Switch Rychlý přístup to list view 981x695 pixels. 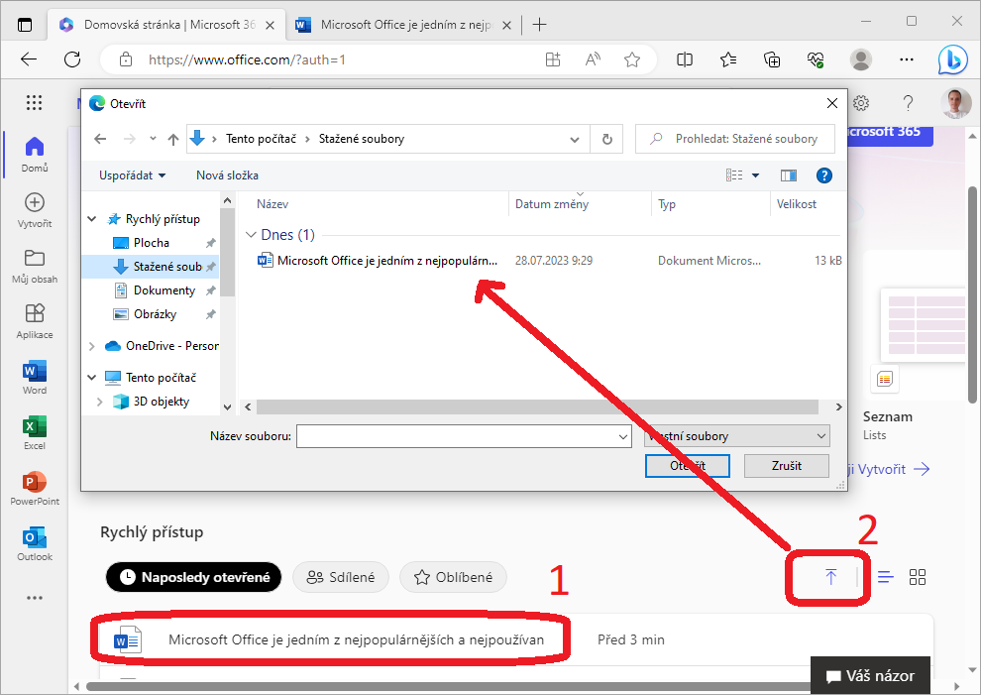point(885,577)
